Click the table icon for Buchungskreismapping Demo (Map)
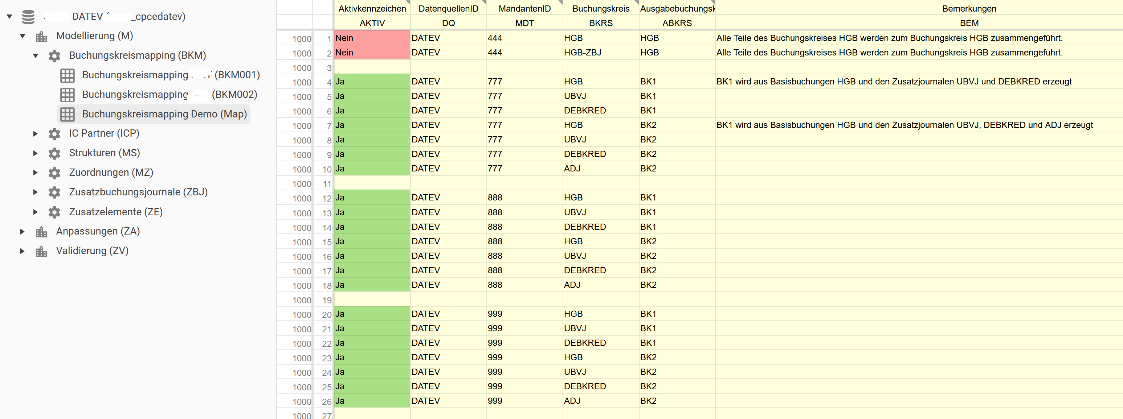The width and height of the screenshot is (1123, 419). pyautogui.click(x=68, y=114)
